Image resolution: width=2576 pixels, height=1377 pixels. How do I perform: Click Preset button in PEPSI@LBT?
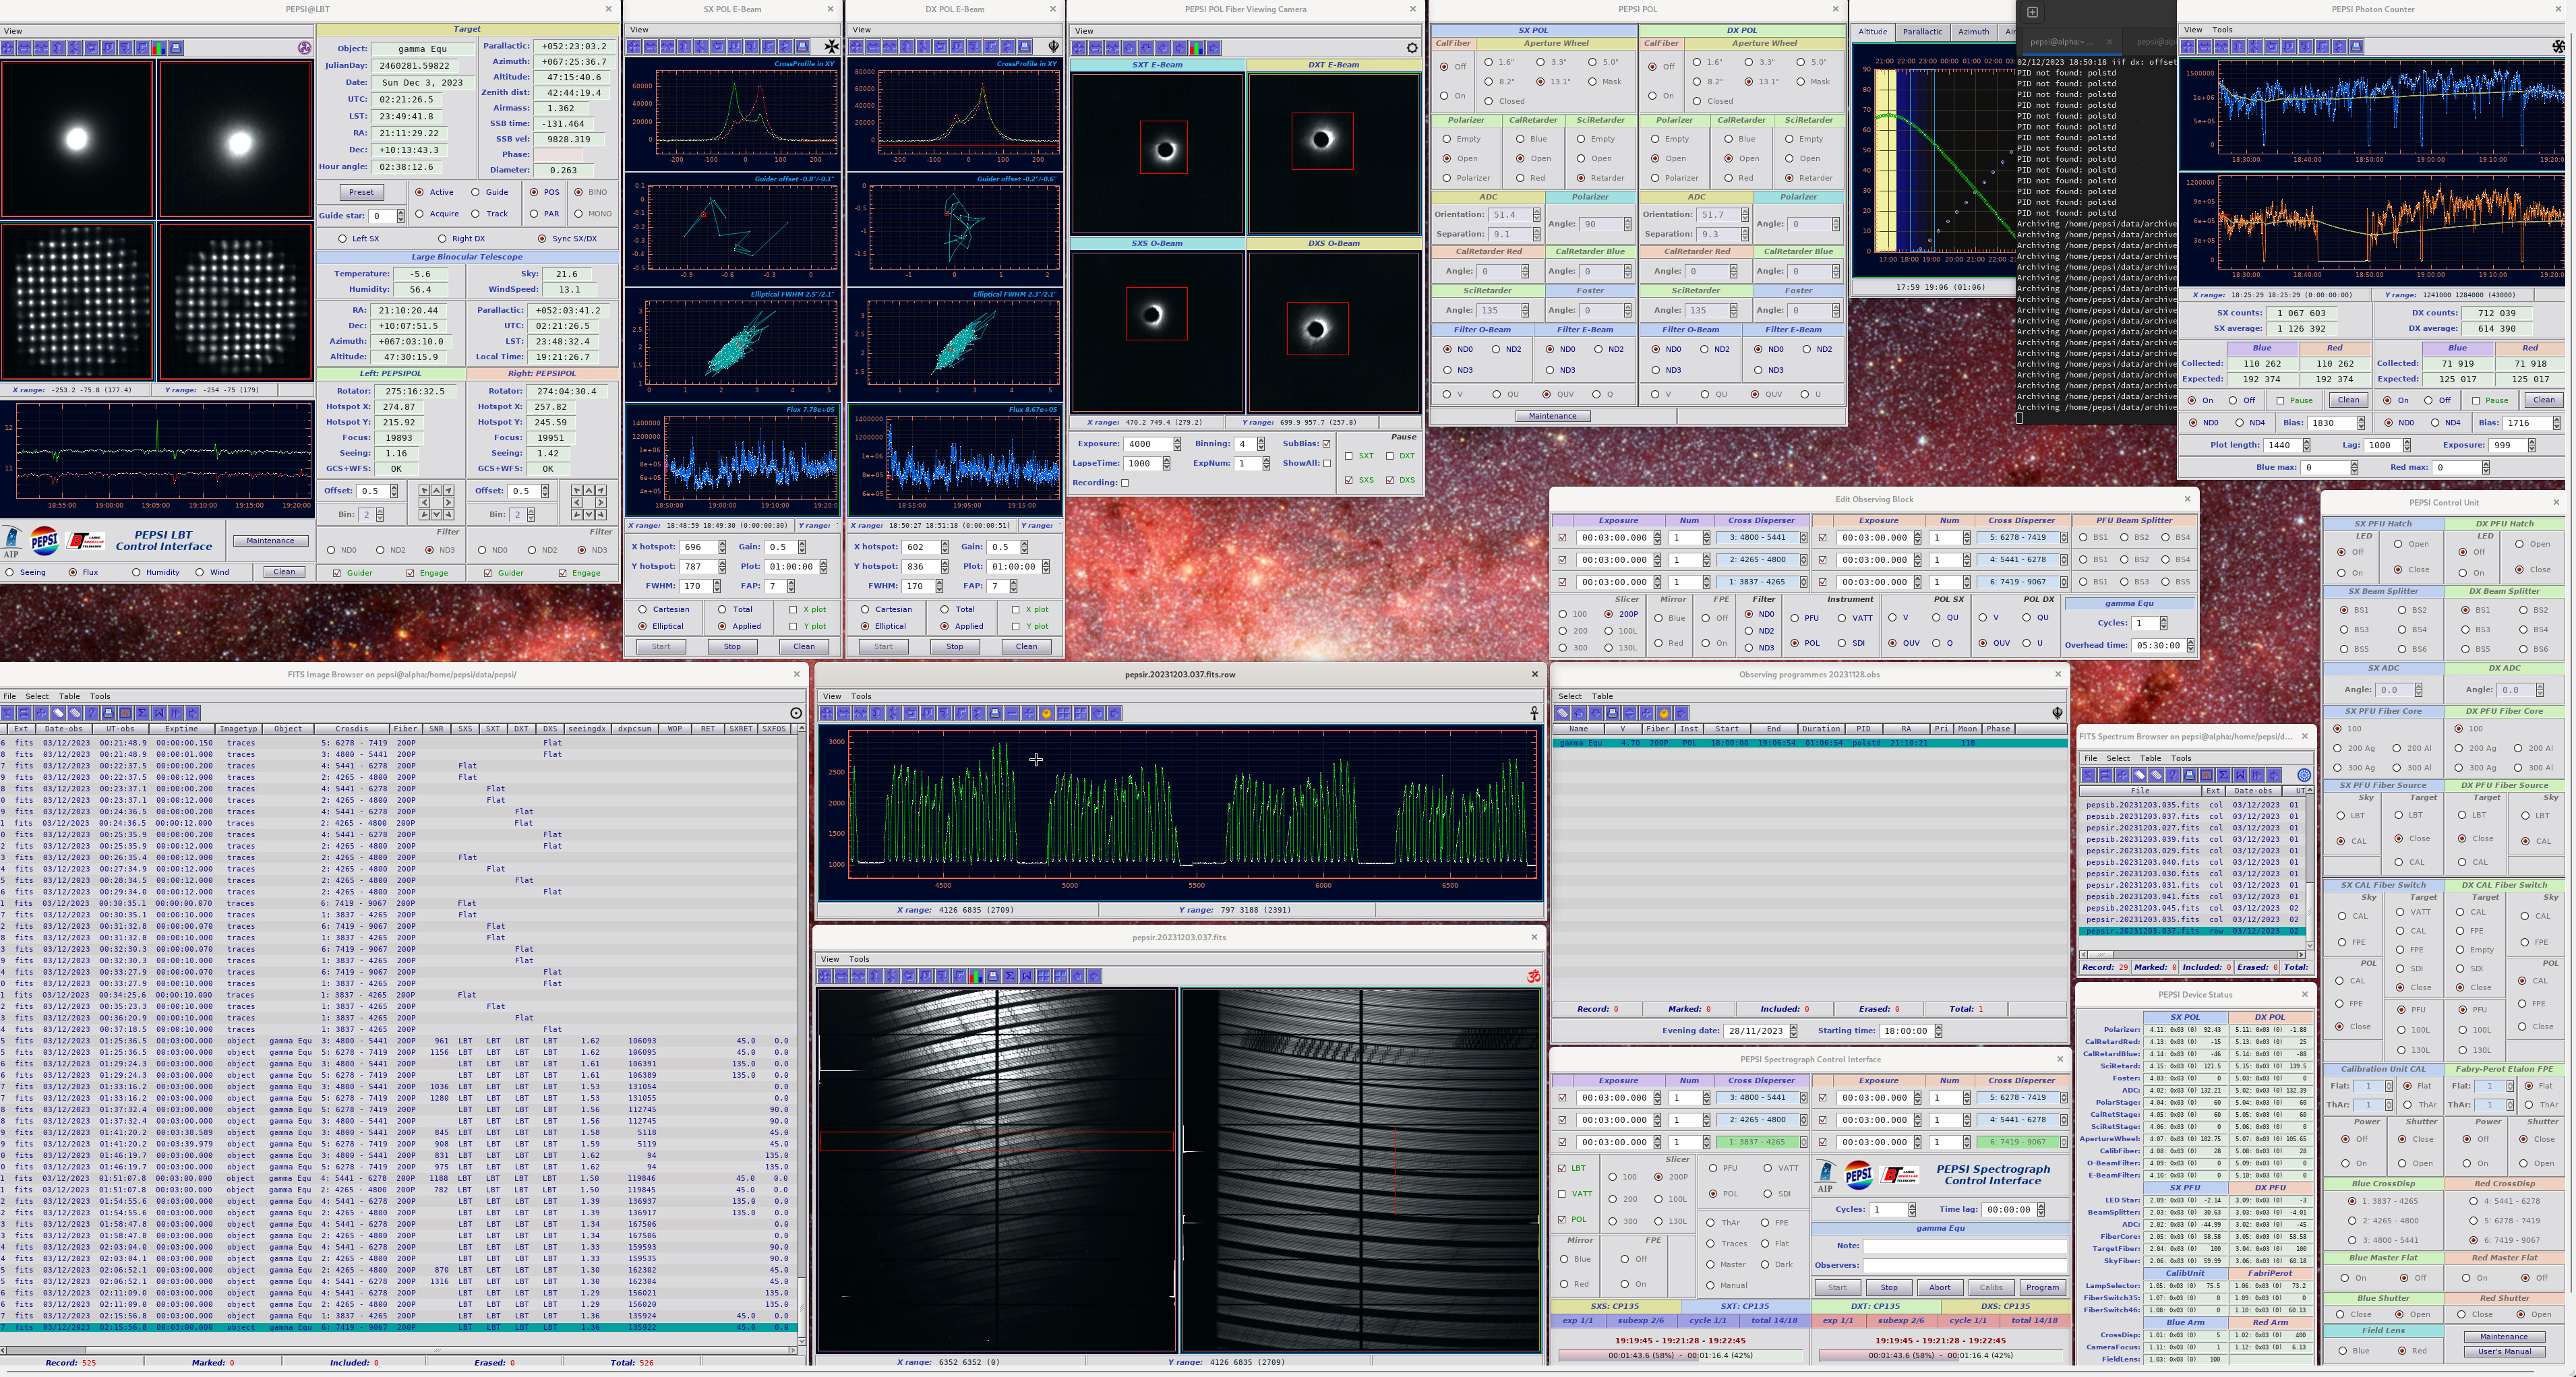tap(361, 192)
